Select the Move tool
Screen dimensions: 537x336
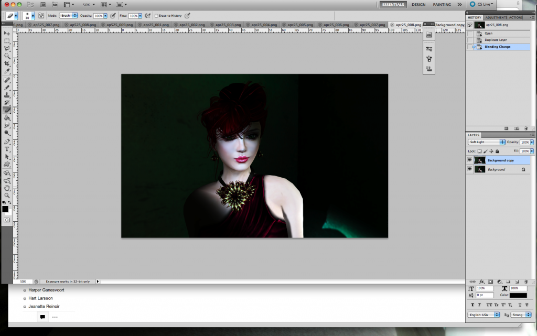pyautogui.click(x=7, y=33)
